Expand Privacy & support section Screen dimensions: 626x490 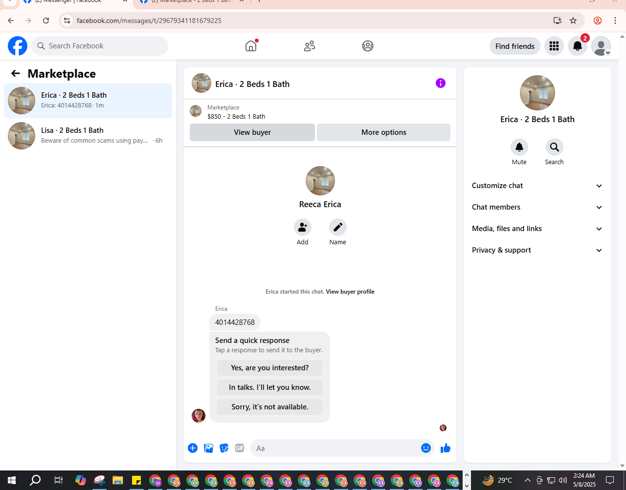tap(537, 250)
